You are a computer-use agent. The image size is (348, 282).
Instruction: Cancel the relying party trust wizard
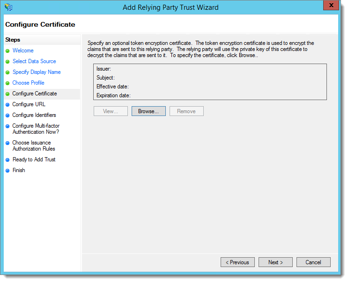pyautogui.click(x=313, y=262)
